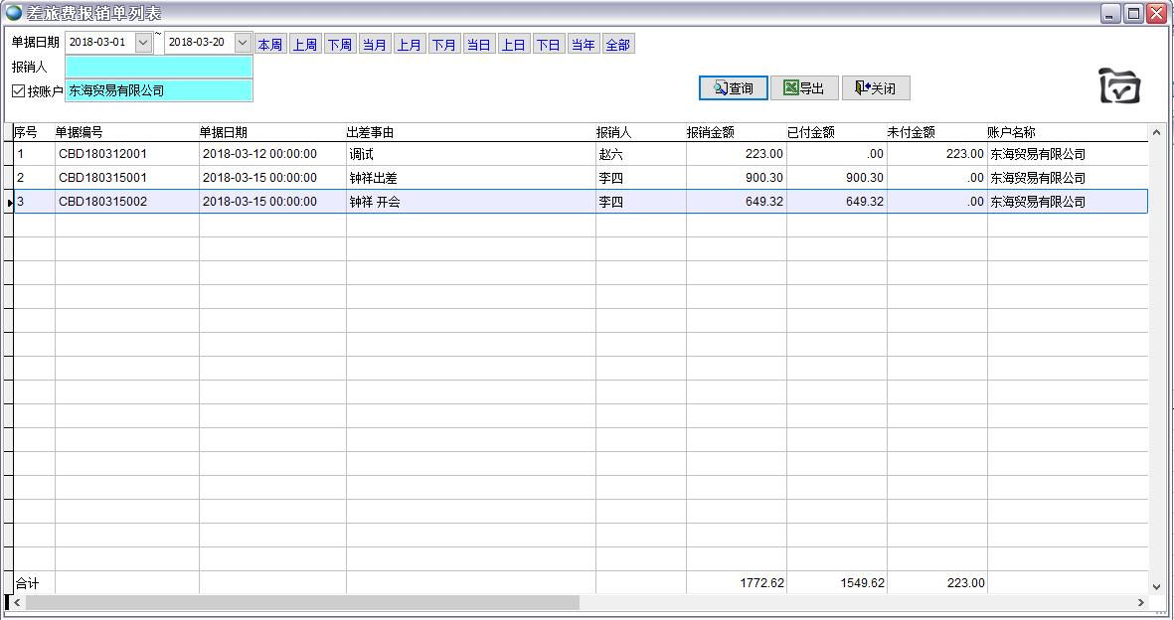Open the start date dropdown calendar
Screen dimensions: 1174x620
click(x=143, y=43)
